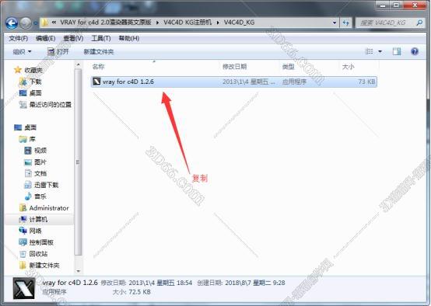431x306 pixels.
Task: Click the navigation pane scrollbar down arrow
Action: 78,271
